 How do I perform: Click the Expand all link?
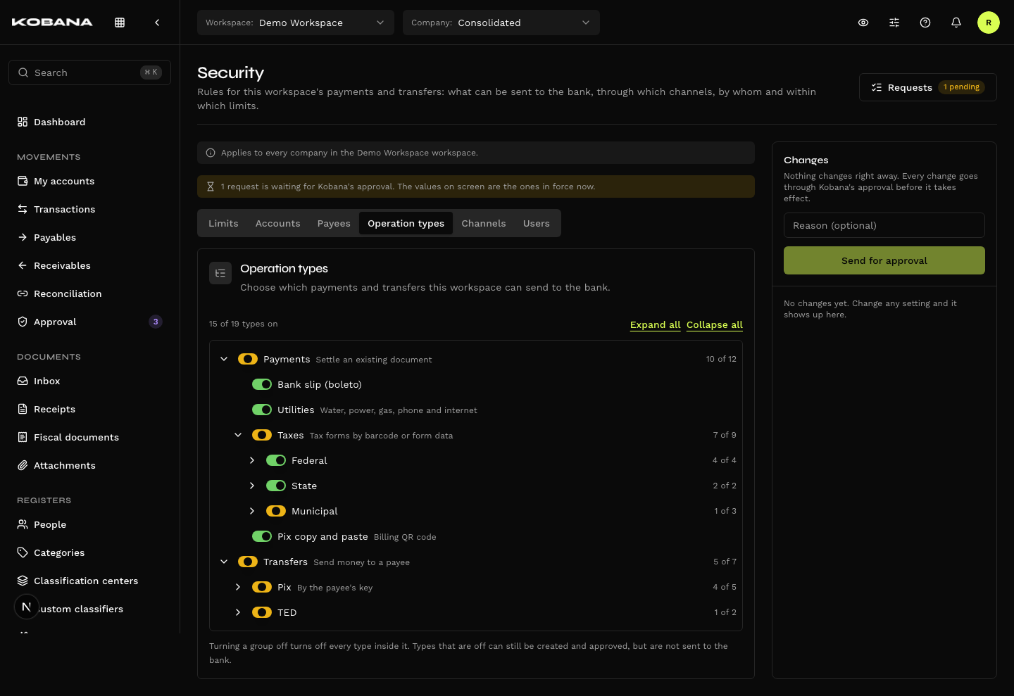pyautogui.click(x=656, y=324)
